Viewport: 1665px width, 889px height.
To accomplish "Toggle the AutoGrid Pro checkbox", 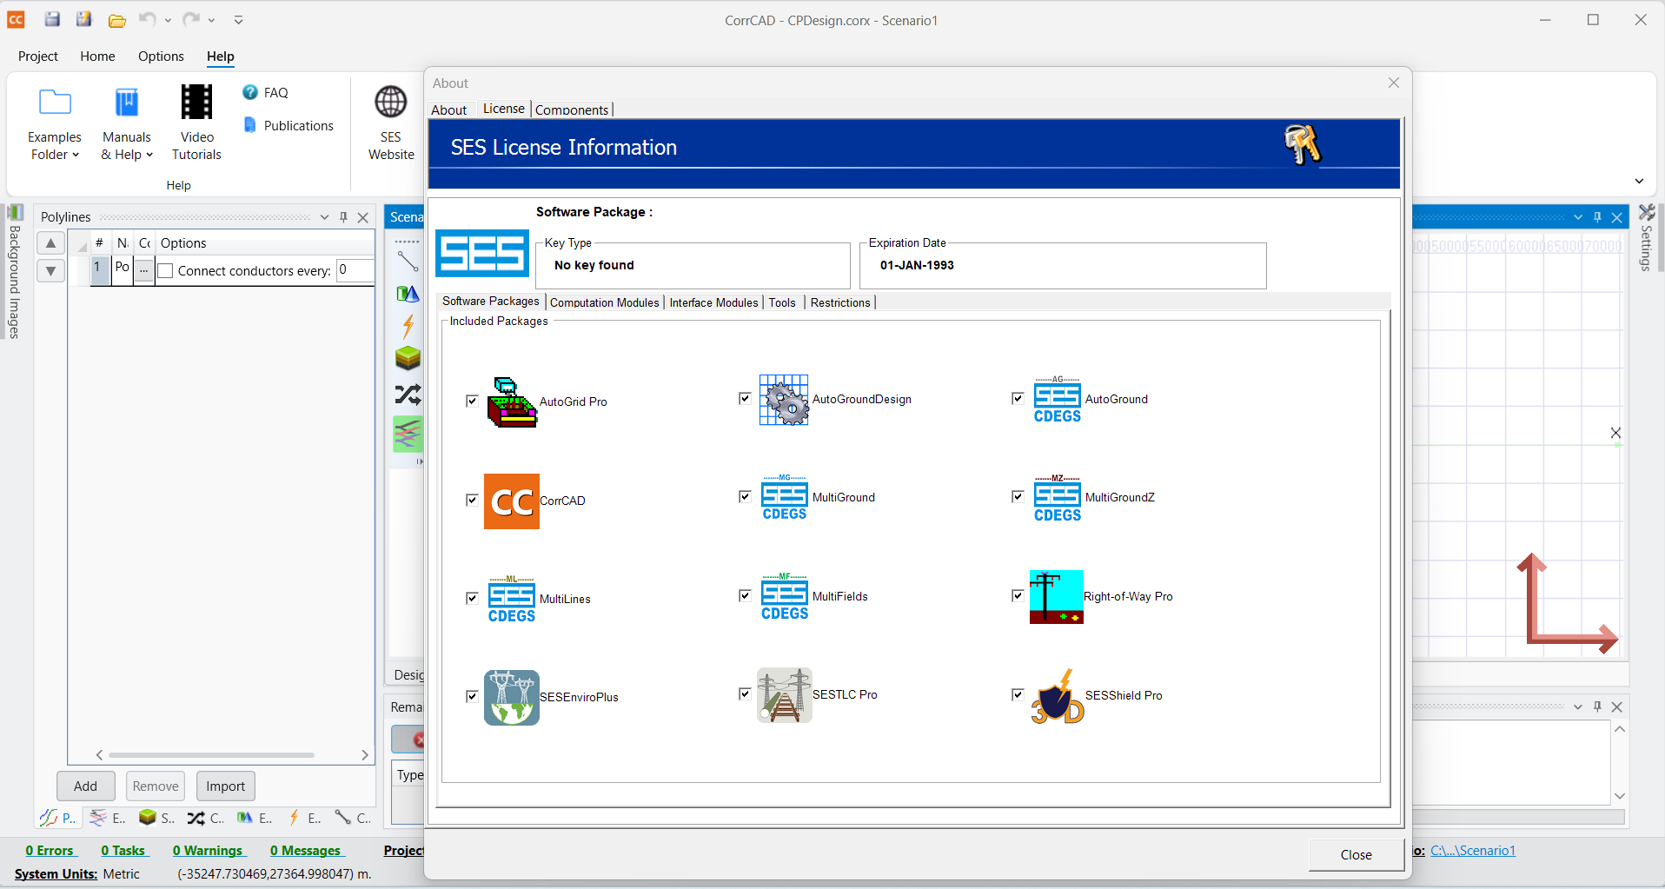I will coord(472,401).
